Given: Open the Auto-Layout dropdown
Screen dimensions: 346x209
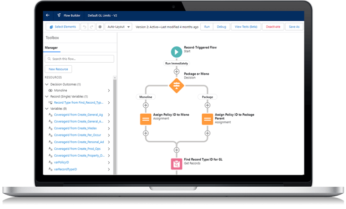Looking at the screenshot, I should click(x=118, y=27).
